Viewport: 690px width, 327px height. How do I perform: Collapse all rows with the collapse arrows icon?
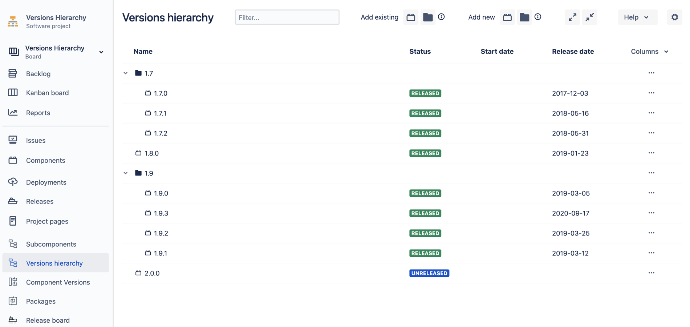coord(590,17)
